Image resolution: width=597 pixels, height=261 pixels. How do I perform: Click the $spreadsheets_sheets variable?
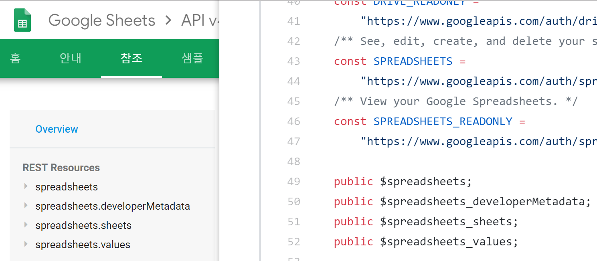(449, 222)
